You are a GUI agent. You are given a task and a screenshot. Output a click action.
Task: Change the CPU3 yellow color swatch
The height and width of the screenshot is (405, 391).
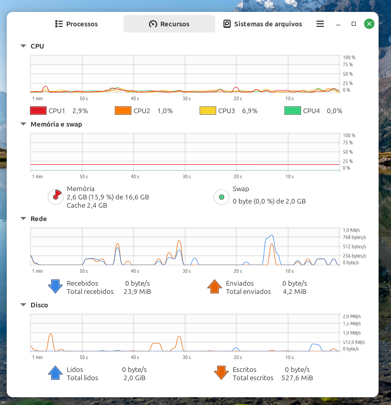click(x=208, y=111)
